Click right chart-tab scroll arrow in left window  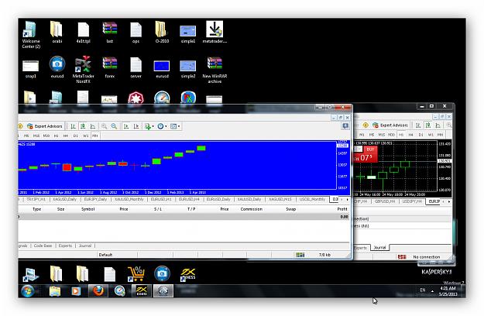coord(347,200)
